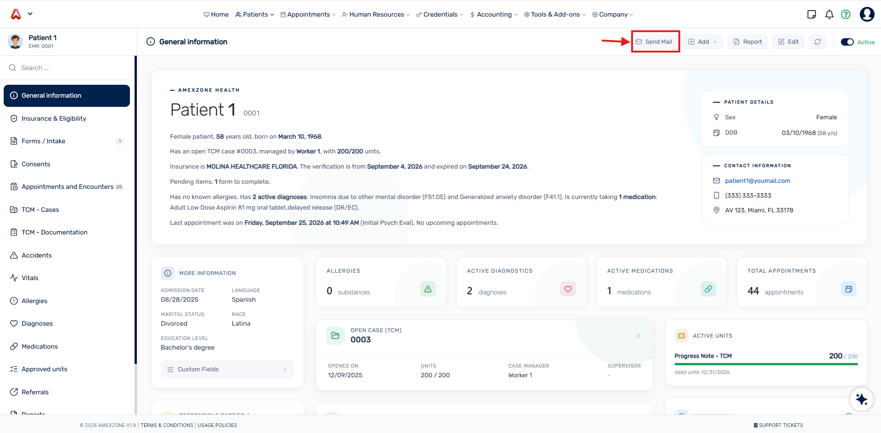The image size is (881, 433).
Task: Open Terms & Conditions link
Action: [x=167, y=425]
